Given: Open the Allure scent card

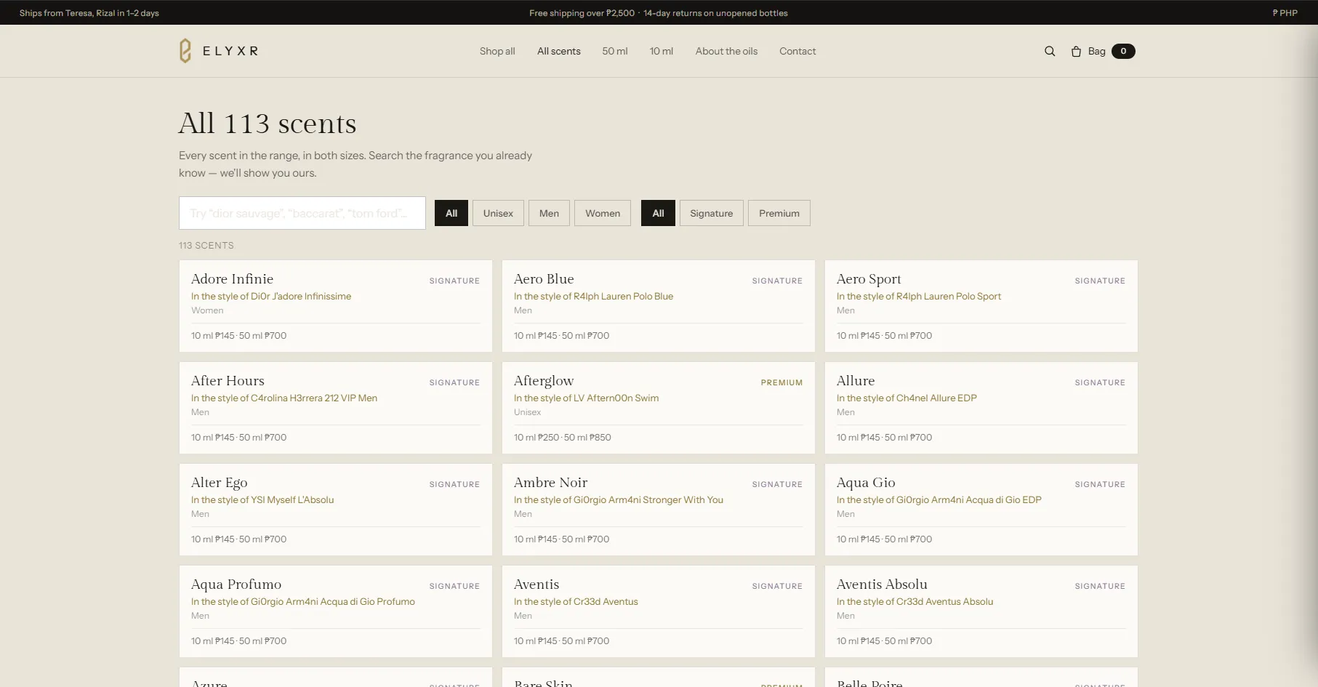Looking at the screenshot, I should (x=981, y=408).
